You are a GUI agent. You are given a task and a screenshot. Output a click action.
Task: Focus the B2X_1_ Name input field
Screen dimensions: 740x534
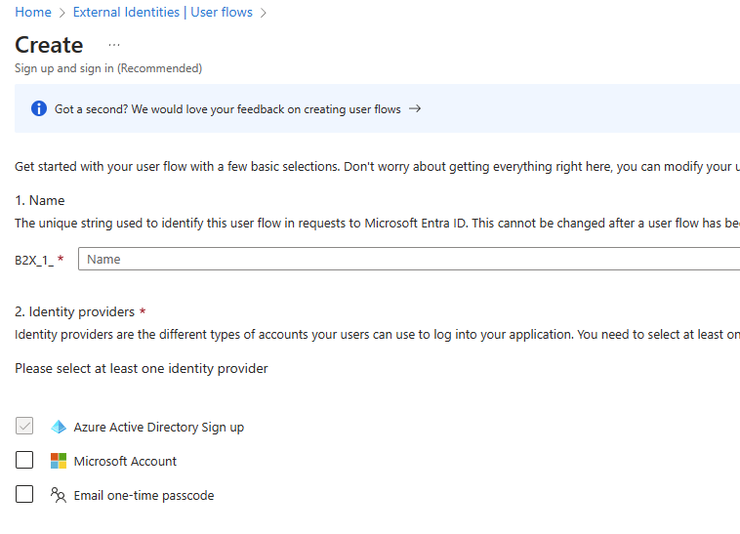coord(409,259)
